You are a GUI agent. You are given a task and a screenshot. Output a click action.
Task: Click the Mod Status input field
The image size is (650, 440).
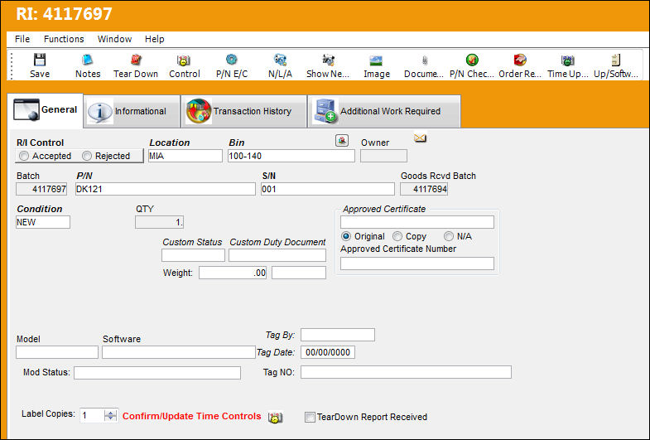[x=157, y=372]
